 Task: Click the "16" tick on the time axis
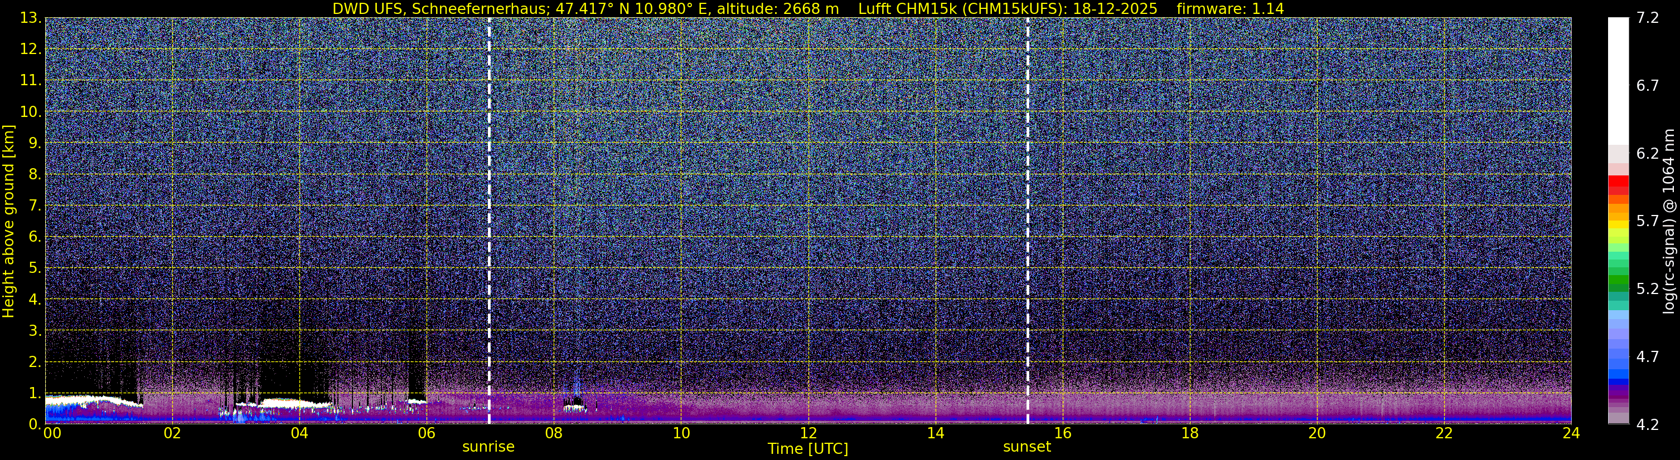click(1062, 433)
